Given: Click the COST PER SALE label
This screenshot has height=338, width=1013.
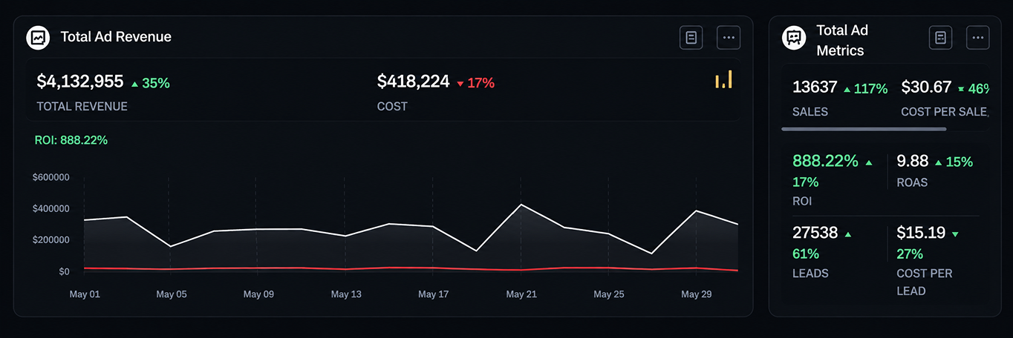Looking at the screenshot, I should [x=945, y=111].
